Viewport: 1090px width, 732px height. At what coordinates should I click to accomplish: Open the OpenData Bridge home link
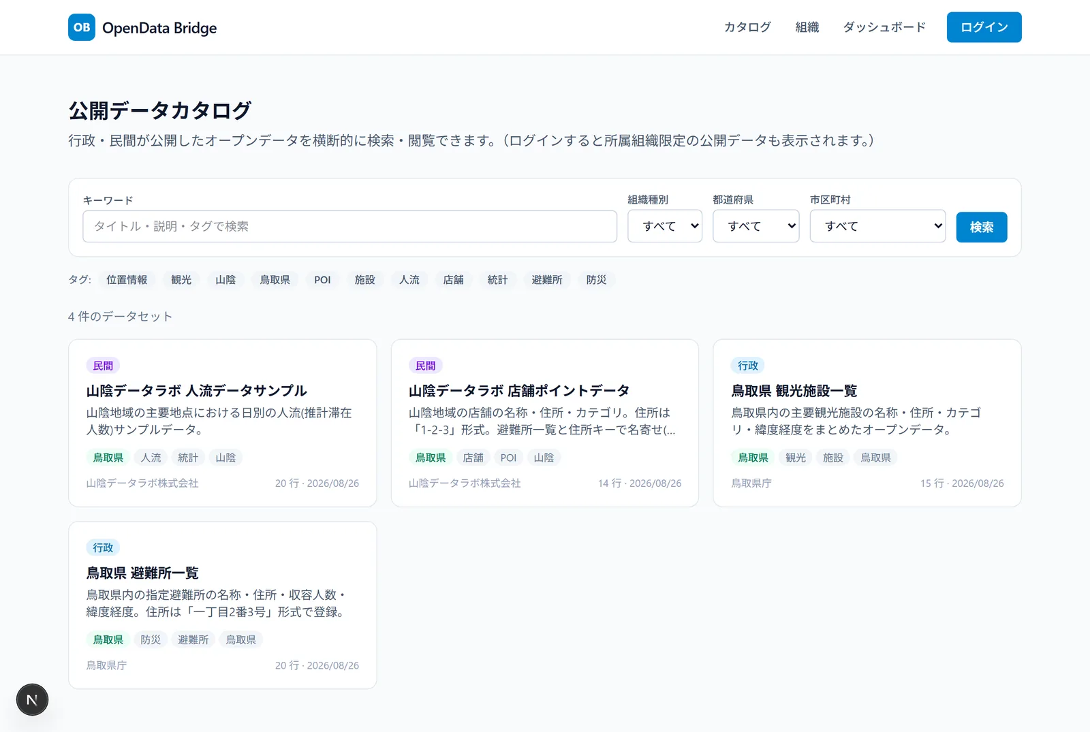(142, 27)
